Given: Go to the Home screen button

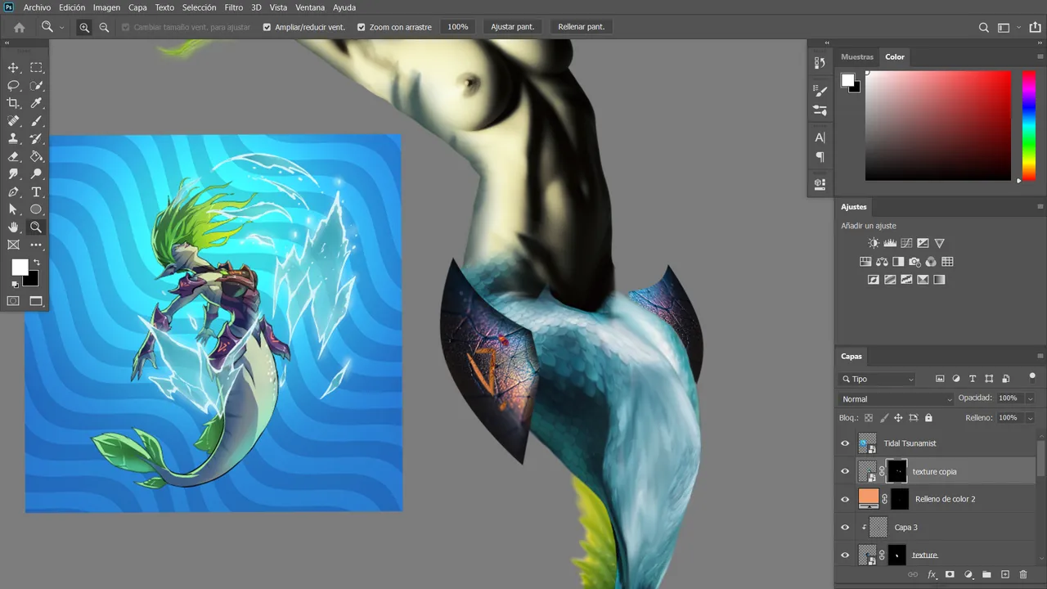Looking at the screenshot, I should pos(20,27).
